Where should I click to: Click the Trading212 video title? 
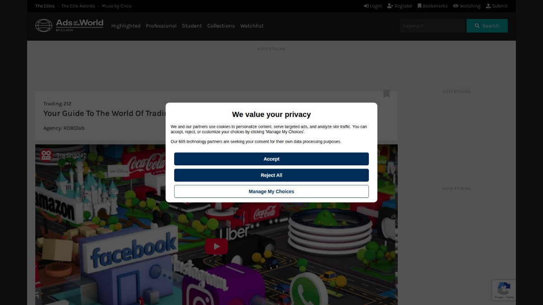(71, 155)
